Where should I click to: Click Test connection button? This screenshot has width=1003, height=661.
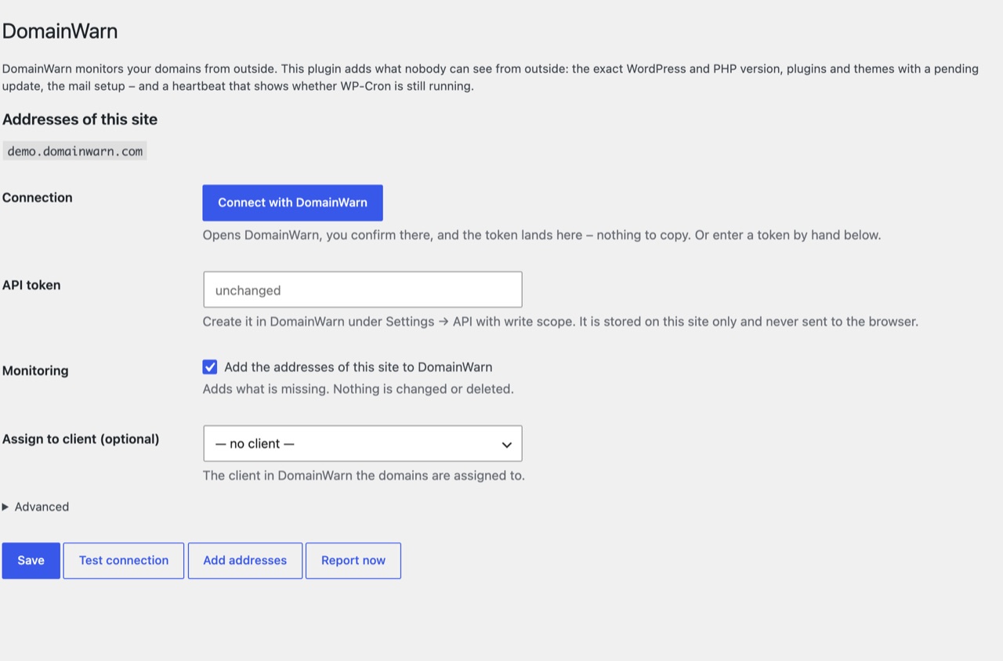pos(124,561)
